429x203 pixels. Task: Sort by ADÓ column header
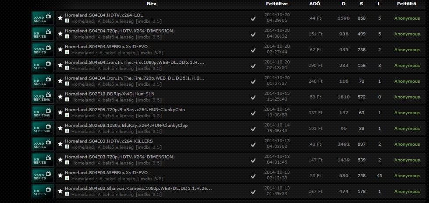(x=315, y=4)
